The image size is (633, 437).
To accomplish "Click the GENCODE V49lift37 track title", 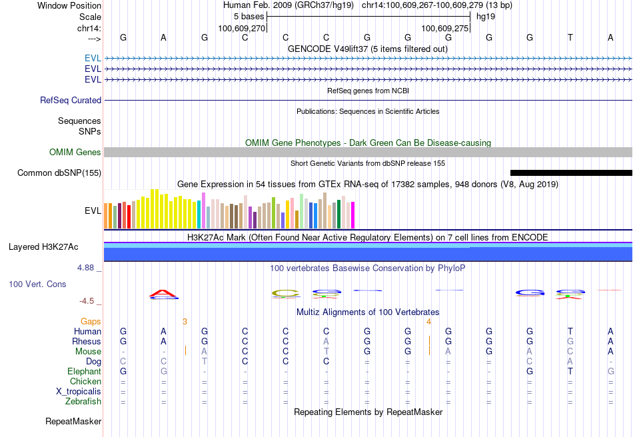I will click(x=367, y=49).
